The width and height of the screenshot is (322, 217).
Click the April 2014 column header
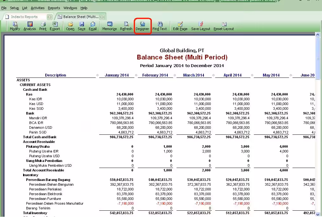pyautogui.click(x=232, y=75)
